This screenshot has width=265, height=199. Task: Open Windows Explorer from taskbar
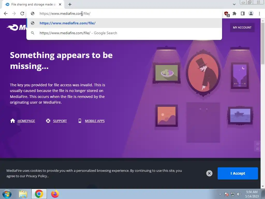click(23, 194)
